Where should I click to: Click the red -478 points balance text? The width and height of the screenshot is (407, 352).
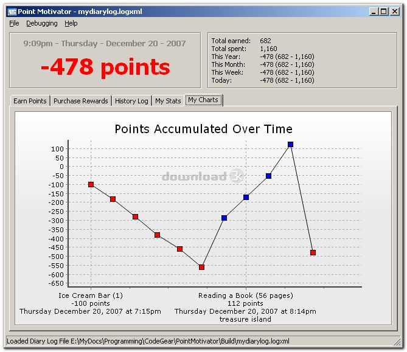pyautogui.click(x=105, y=67)
